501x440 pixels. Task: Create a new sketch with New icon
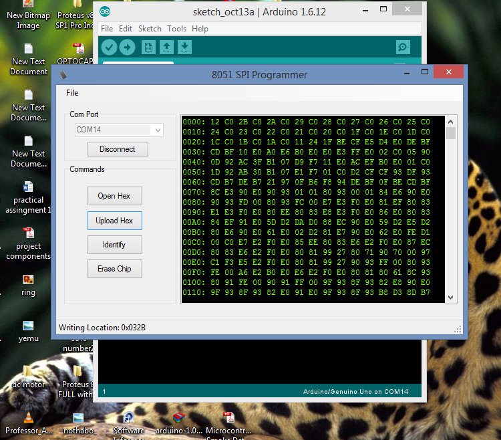tap(148, 47)
